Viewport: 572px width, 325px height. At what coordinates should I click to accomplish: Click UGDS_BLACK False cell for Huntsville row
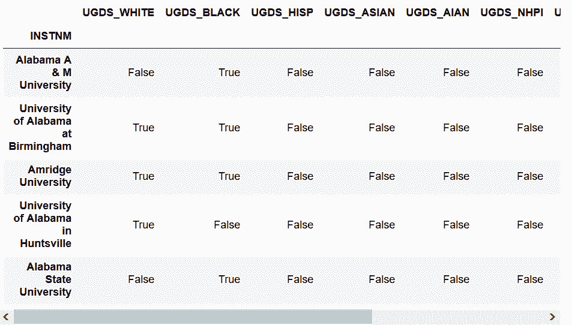point(227,225)
